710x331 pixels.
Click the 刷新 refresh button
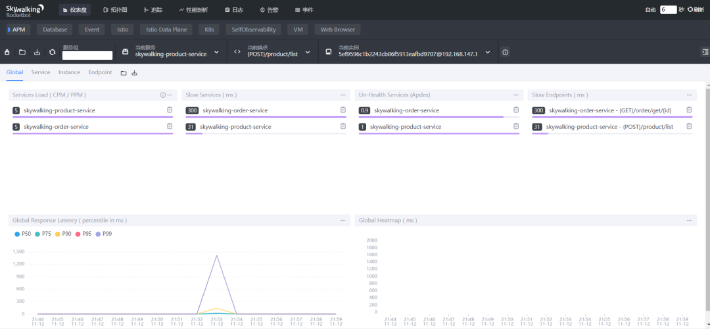(695, 10)
